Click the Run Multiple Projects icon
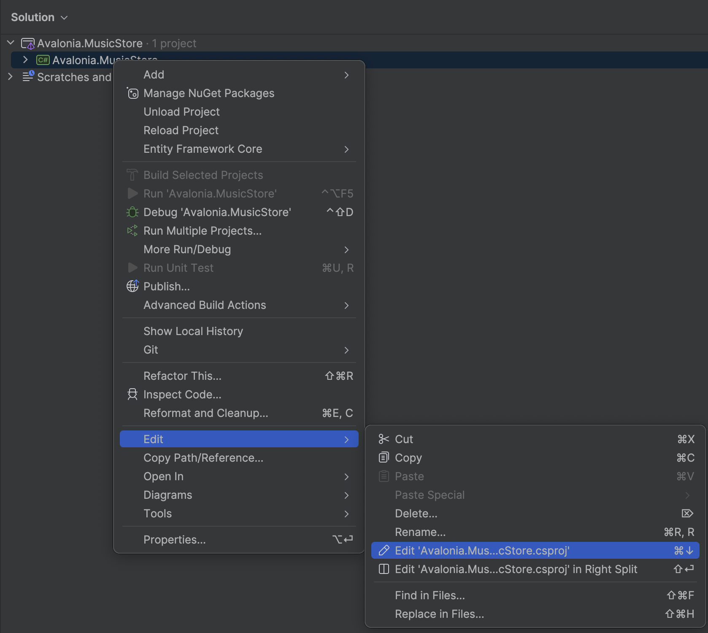The width and height of the screenshot is (708, 633). [x=132, y=231]
